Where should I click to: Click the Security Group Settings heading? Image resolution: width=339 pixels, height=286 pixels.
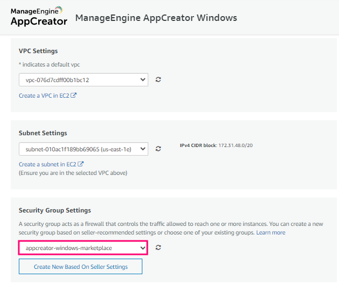pyautogui.click(x=55, y=210)
